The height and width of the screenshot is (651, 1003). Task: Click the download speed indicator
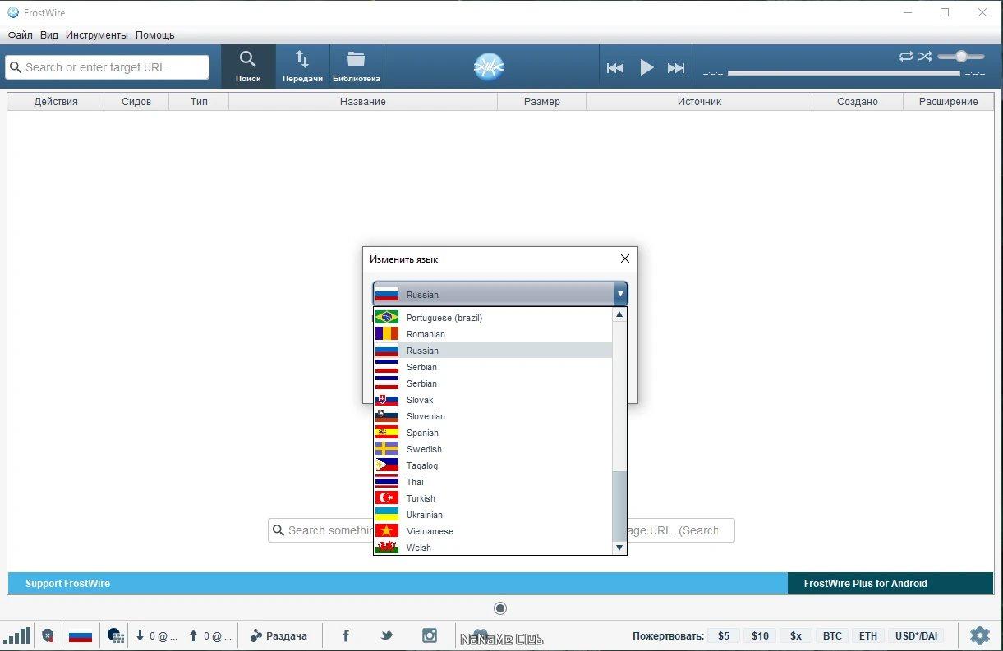[156, 635]
